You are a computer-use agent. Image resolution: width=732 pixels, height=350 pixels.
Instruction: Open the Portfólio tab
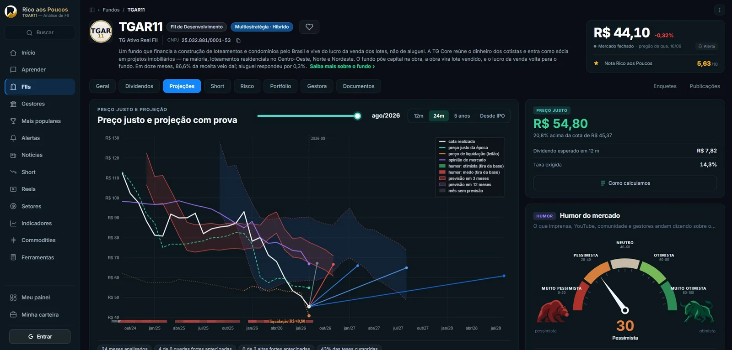pos(280,86)
